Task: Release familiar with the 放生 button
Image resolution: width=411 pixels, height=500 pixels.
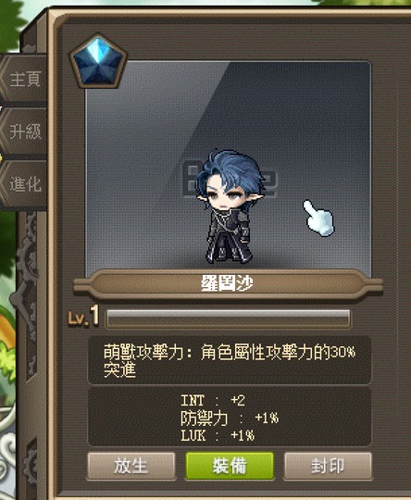Action: click(x=131, y=466)
